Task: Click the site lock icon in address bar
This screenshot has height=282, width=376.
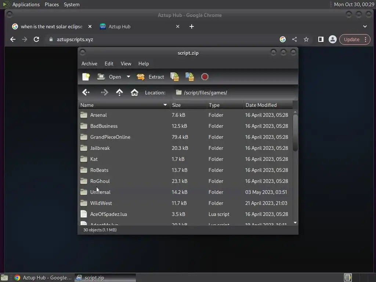Action: point(51,39)
